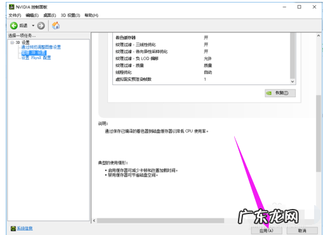
Task: Close the NVIDIA control panel window
Action: tap(315, 7)
